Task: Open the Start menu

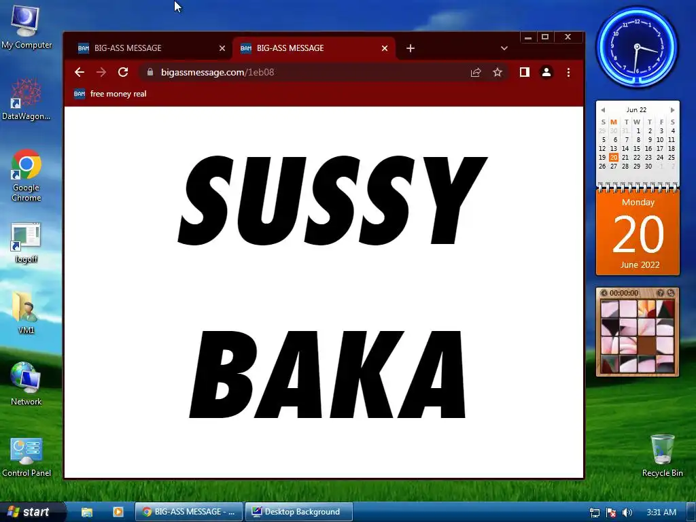Action: (x=31, y=512)
